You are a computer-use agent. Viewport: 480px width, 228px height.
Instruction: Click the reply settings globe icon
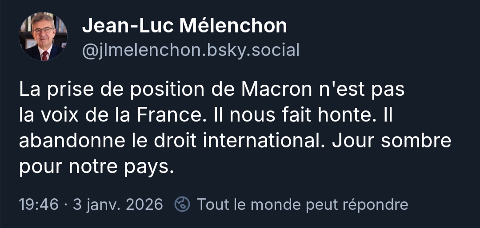(182, 204)
